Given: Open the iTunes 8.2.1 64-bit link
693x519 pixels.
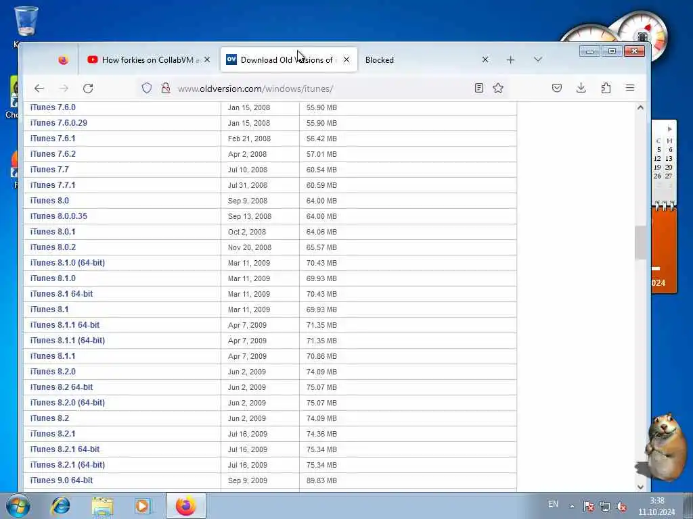Looking at the screenshot, I should (x=64, y=449).
